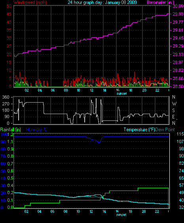
Task: Click the W compass direction label
Action: tap(174, 104)
